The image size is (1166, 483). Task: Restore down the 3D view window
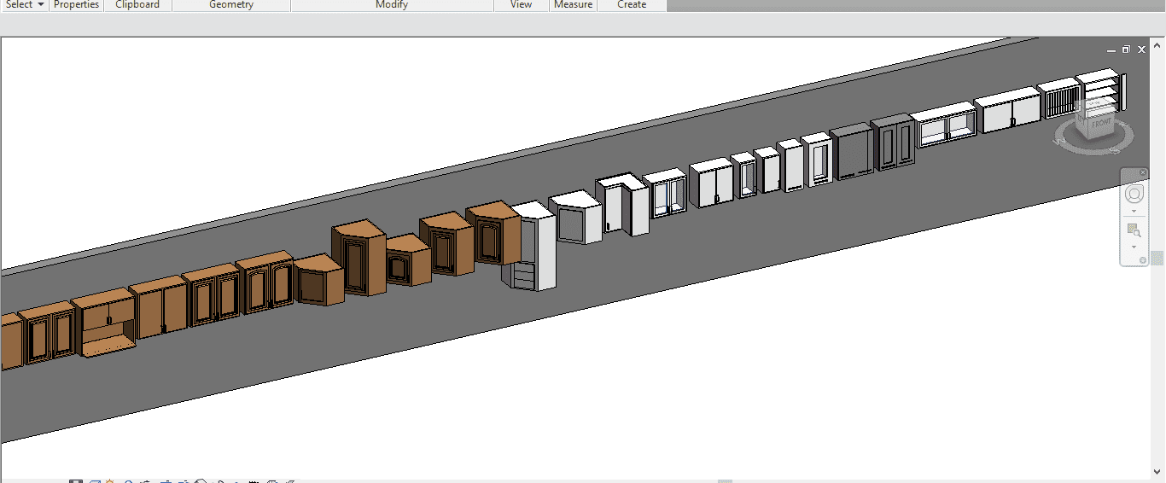(x=1127, y=49)
